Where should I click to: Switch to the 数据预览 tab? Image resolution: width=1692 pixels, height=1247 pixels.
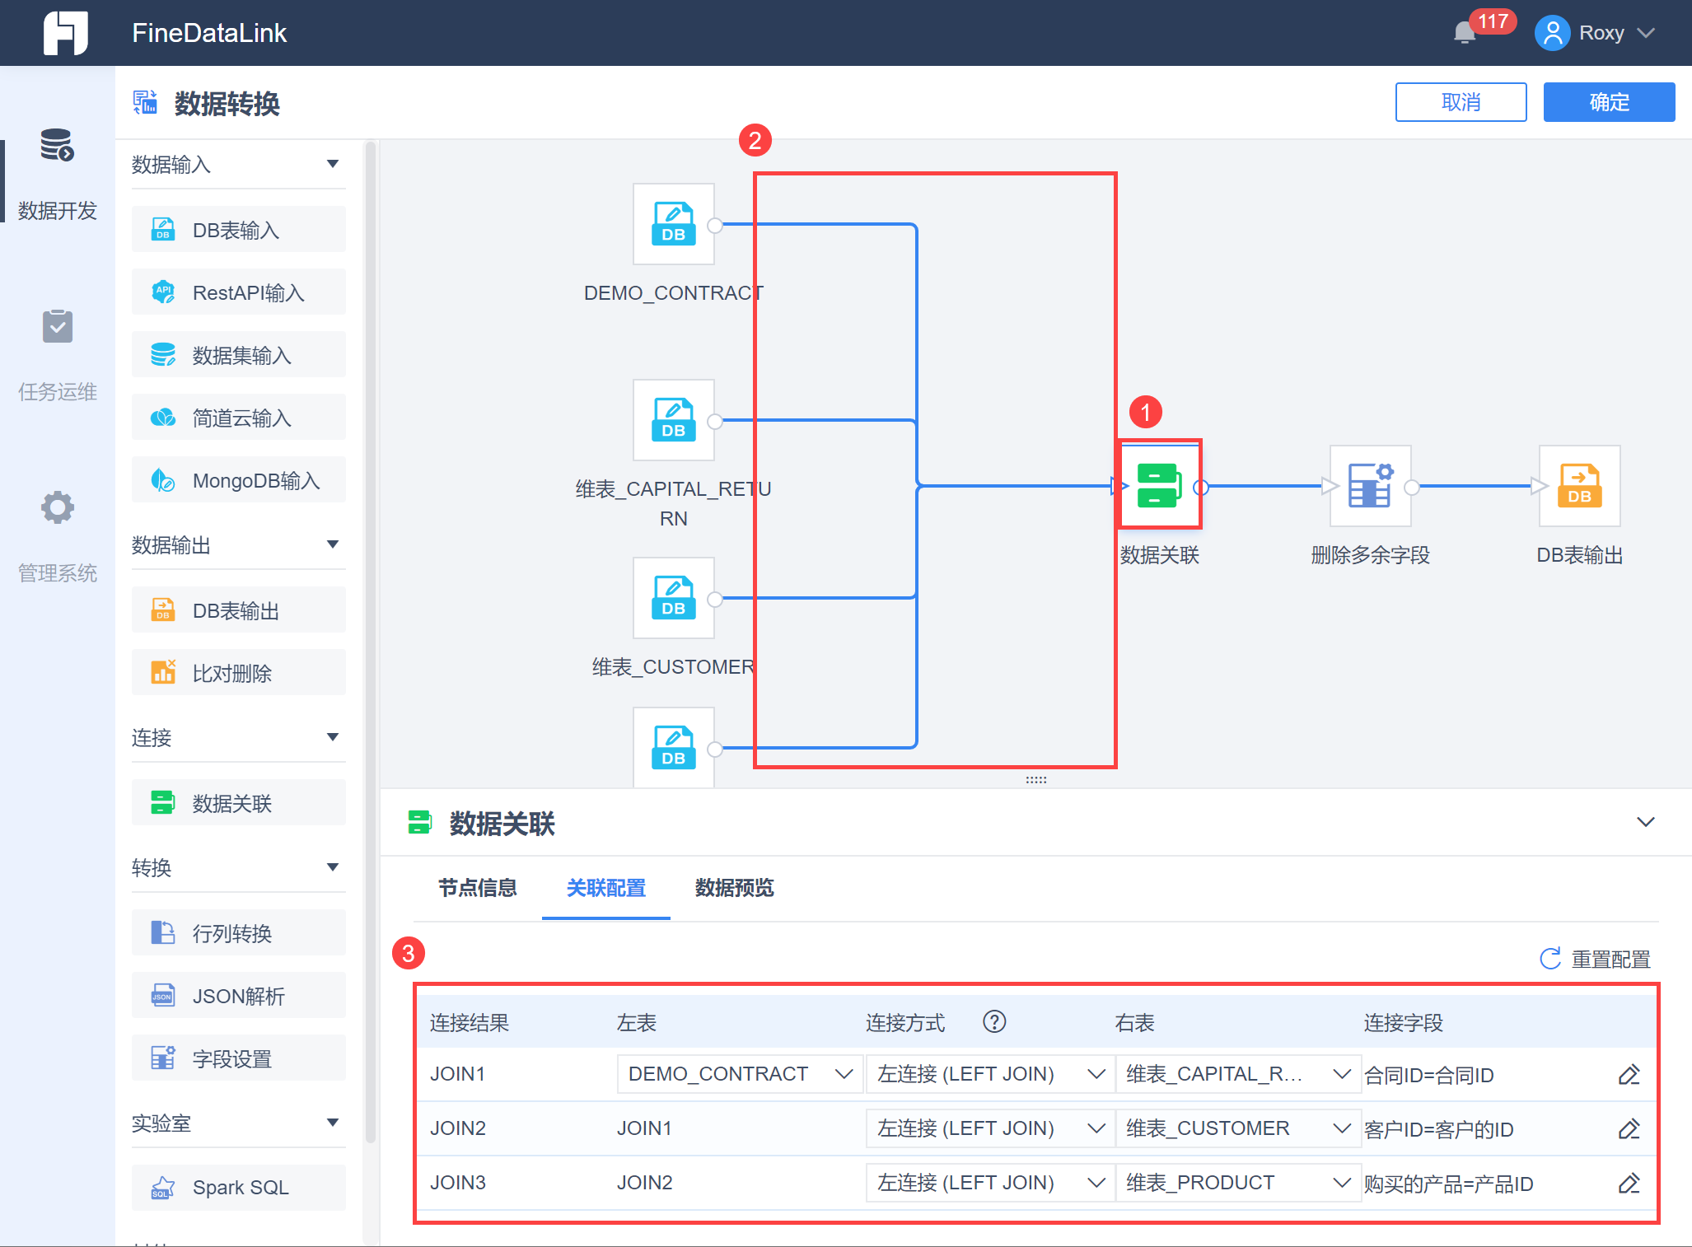734,888
